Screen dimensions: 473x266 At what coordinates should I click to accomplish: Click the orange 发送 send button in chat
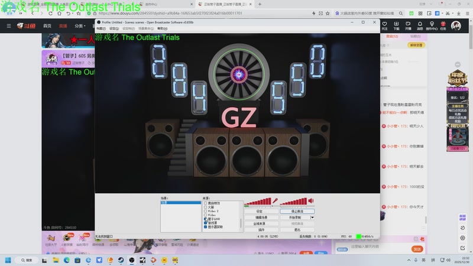click(417, 249)
